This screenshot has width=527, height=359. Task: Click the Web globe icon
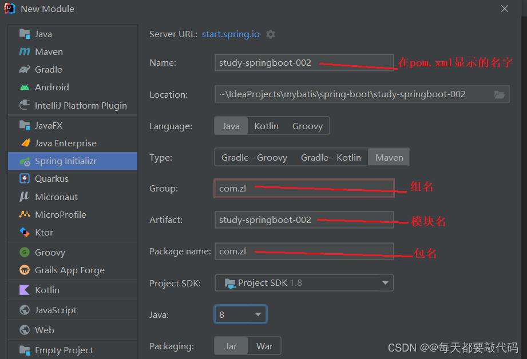(25, 330)
